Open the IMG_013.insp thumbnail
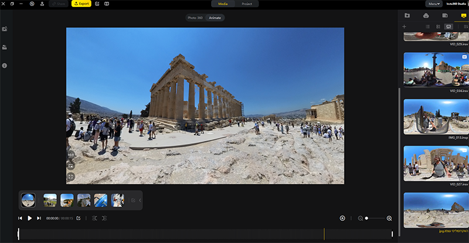469x243 pixels. (x=436, y=117)
